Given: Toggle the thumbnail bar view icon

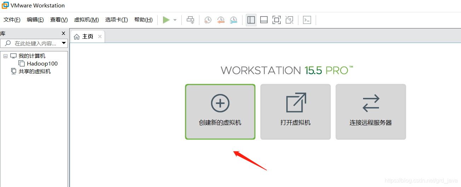Looking at the screenshot, I should click(264, 20).
